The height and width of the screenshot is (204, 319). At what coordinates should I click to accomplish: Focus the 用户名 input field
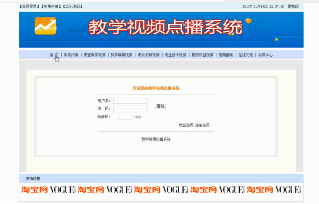pos(130,101)
